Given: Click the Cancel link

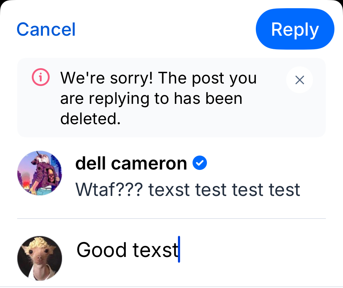Looking at the screenshot, I should 46,29.
